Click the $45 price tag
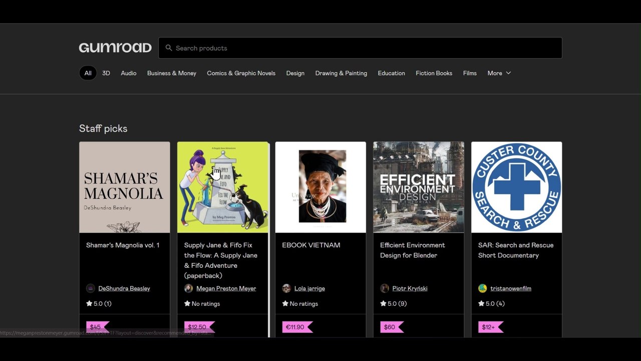Screen dimensions: 641x361 pyautogui.click(x=98, y=327)
